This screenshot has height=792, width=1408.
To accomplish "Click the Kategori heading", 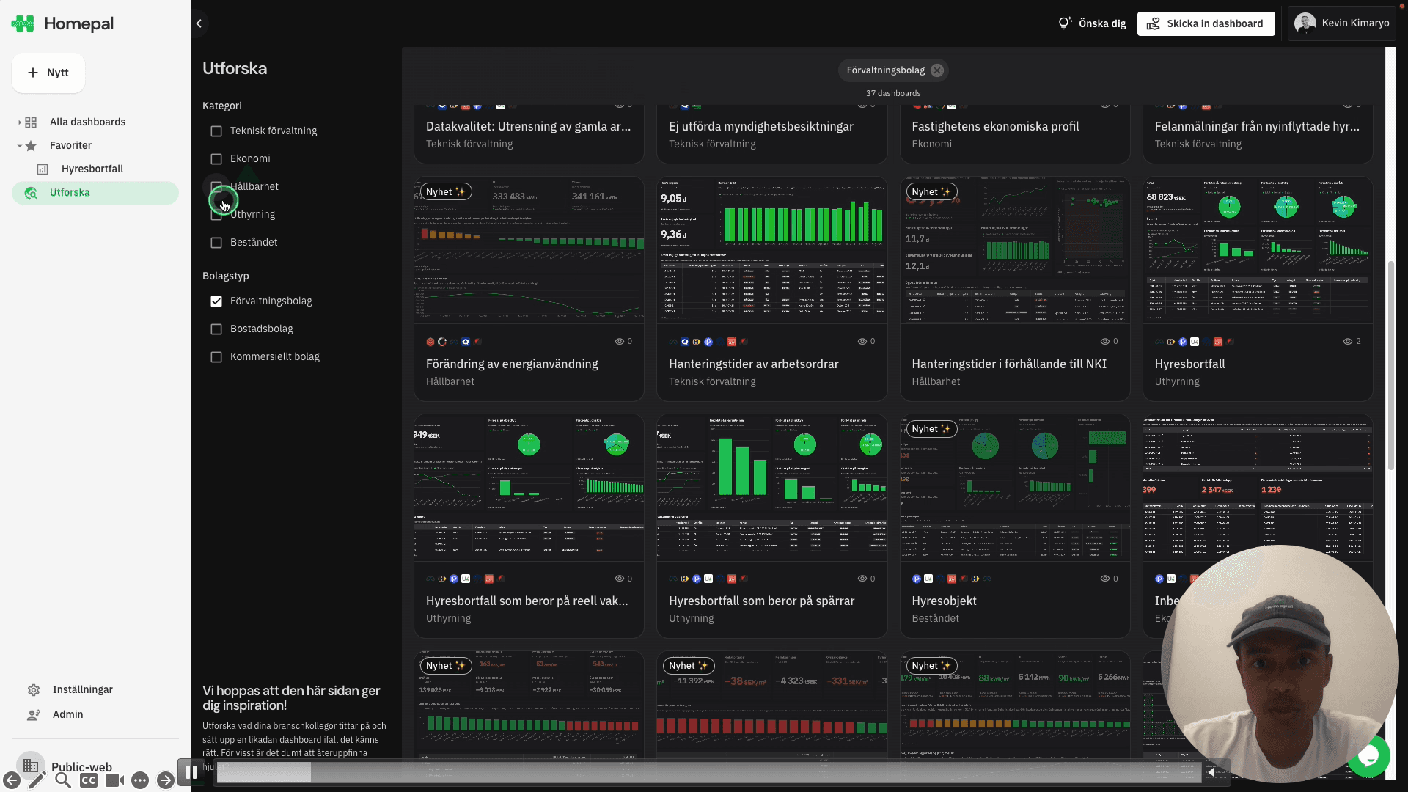I will pyautogui.click(x=222, y=106).
